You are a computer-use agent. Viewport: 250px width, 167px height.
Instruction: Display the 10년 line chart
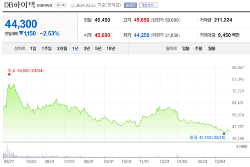[x=111, y=49]
